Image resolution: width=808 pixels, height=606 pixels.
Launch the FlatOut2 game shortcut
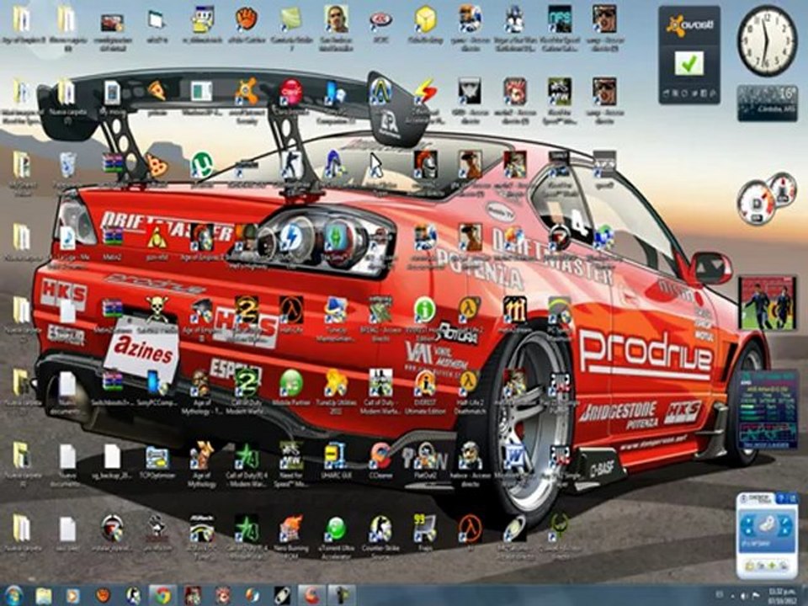425,455
